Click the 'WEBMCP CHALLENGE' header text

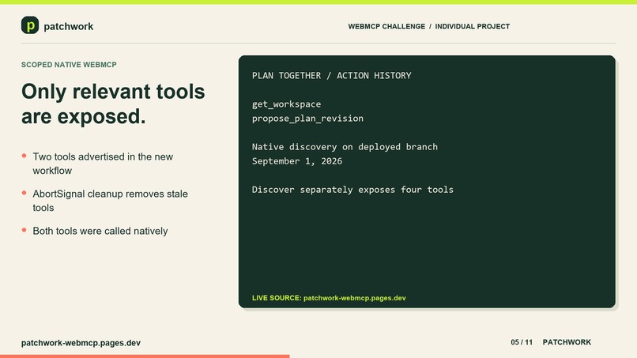tap(386, 26)
